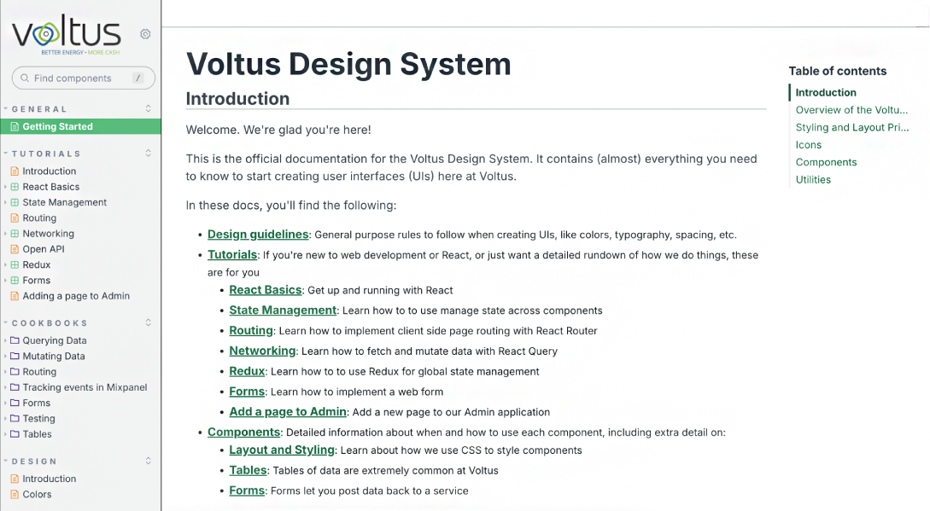Open Adding a page to Admin tutorial

coord(76,296)
